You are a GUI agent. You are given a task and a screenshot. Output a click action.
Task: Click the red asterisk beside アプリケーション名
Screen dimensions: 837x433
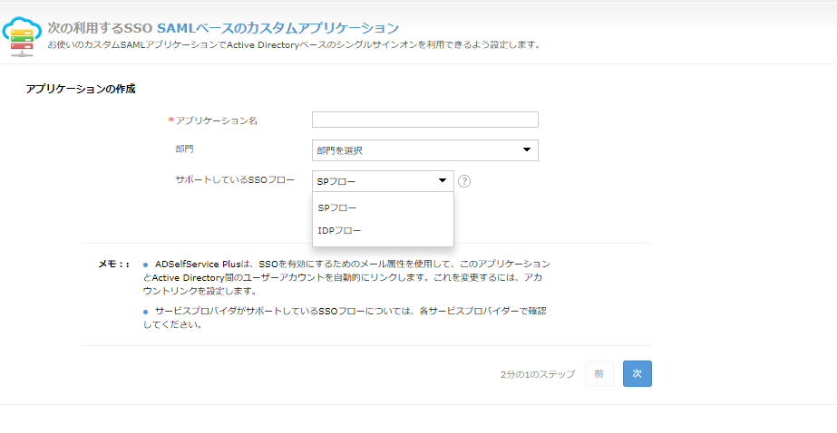point(170,120)
